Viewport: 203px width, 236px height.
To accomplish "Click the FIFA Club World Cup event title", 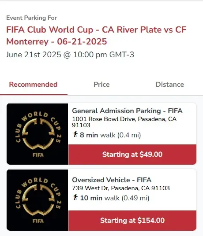I will tap(96, 36).
